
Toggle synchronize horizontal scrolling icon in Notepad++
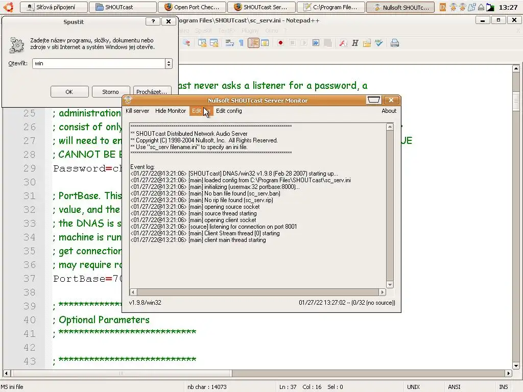click(x=214, y=43)
